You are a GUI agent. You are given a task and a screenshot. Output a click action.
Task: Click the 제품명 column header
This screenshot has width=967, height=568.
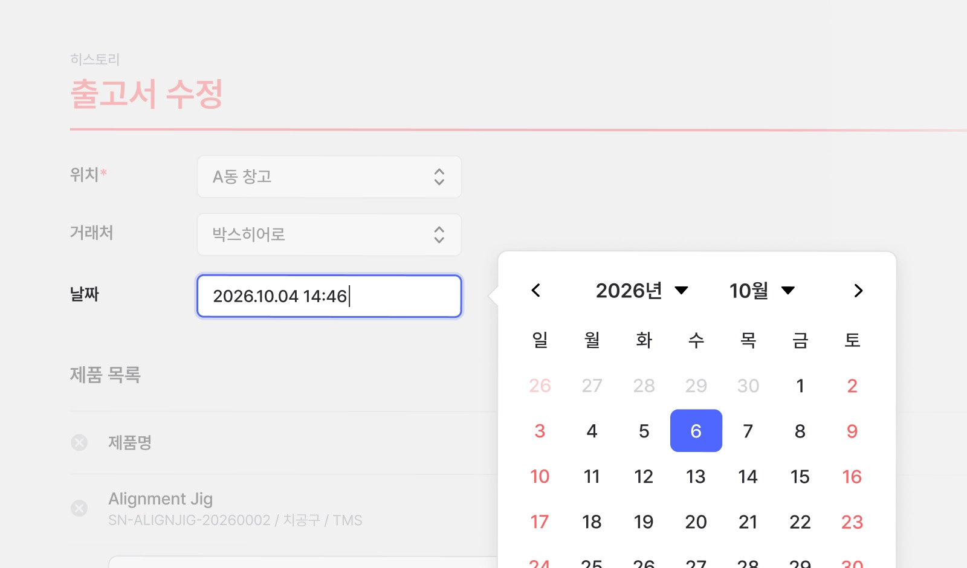point(130,443)
